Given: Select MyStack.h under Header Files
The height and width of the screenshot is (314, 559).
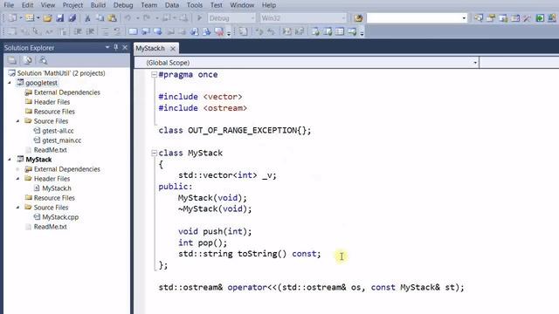Looking at the screenshot, I should 57,188.
